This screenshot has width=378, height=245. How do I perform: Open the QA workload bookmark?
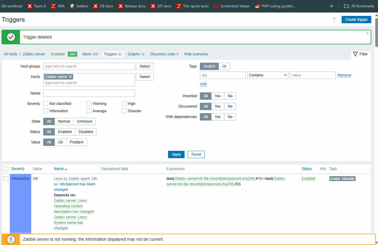(x=12, y=6)
